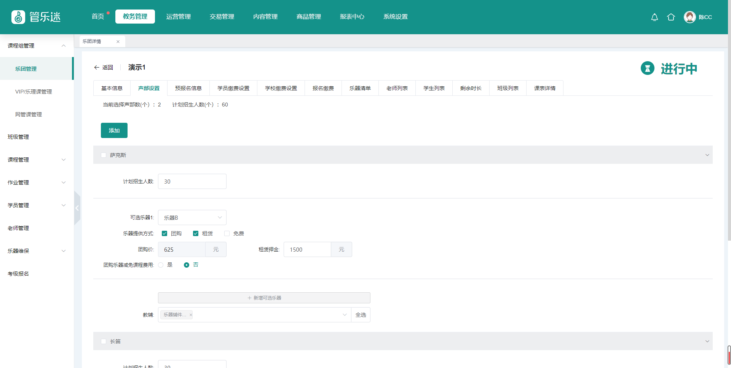Switch to the 乐器清单 tab
731x368 pixels.
pos(360,88)
